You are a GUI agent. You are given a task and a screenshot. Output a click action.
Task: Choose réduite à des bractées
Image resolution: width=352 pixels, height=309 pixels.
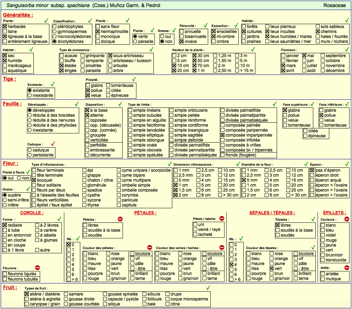click(x=29, y=115)
